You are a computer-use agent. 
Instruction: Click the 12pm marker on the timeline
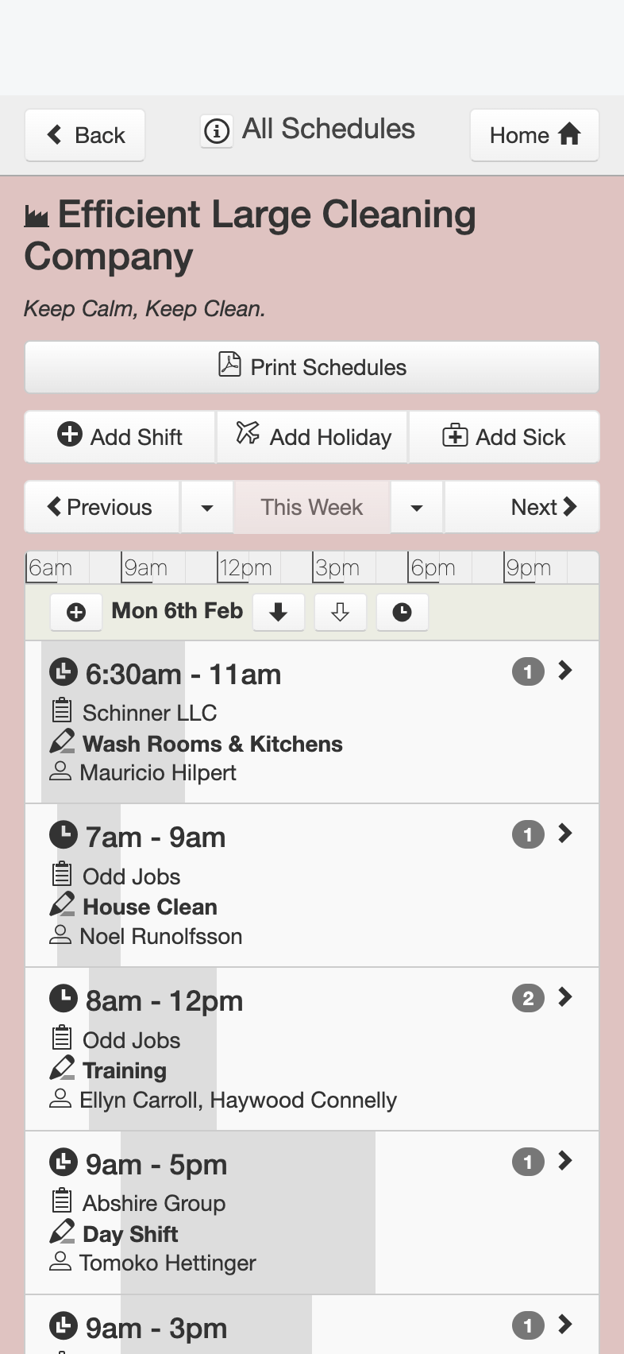(x=245, y=567)
